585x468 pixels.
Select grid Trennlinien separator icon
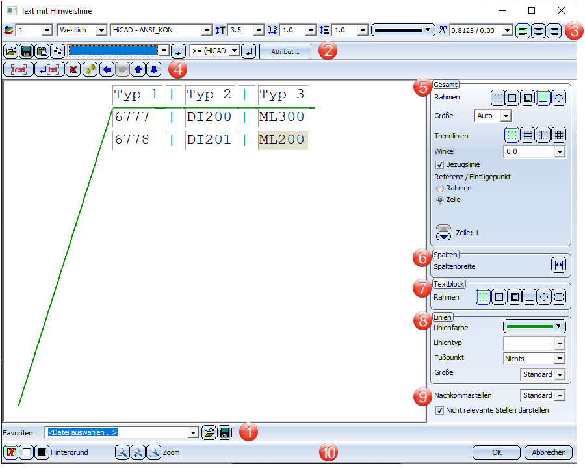click(558, 135)
